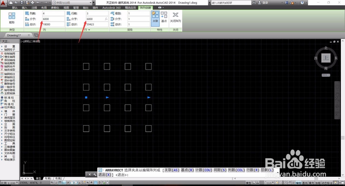Image resolution: width=345 pixels, height=186 pixels.
Task: Click the column 介于 spacing field
Action: coord(53,19)
